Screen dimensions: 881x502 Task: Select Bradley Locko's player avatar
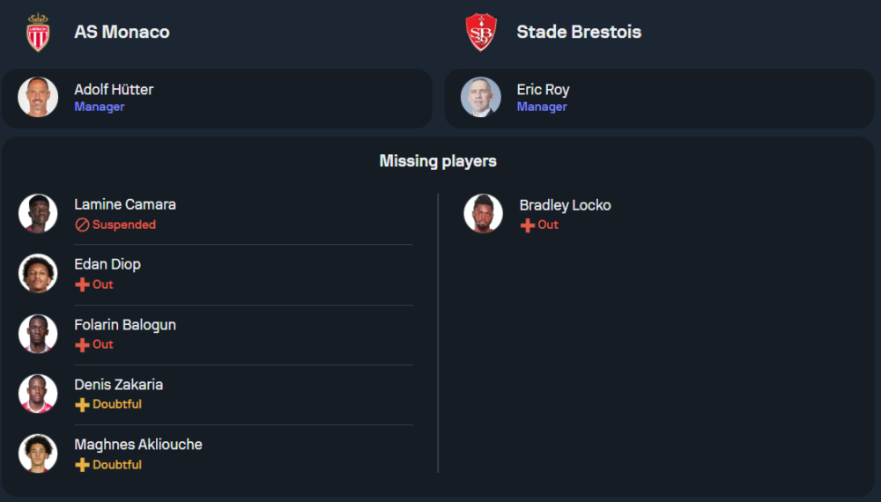(483, 213)
